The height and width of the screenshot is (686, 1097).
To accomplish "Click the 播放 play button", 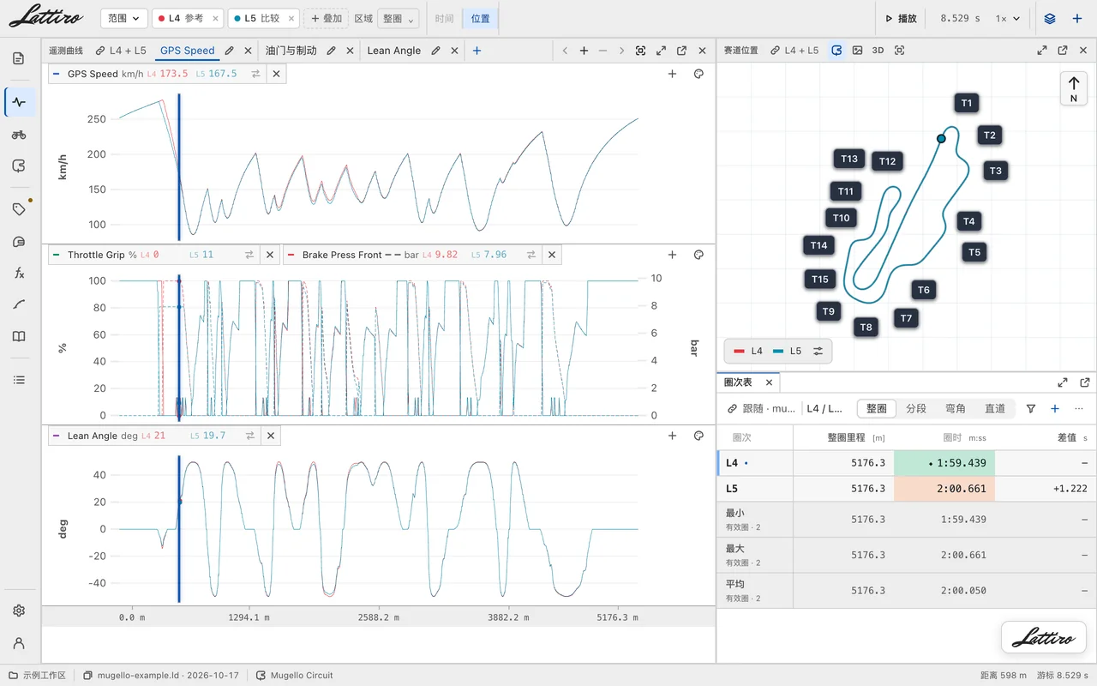I will [901, 18].
